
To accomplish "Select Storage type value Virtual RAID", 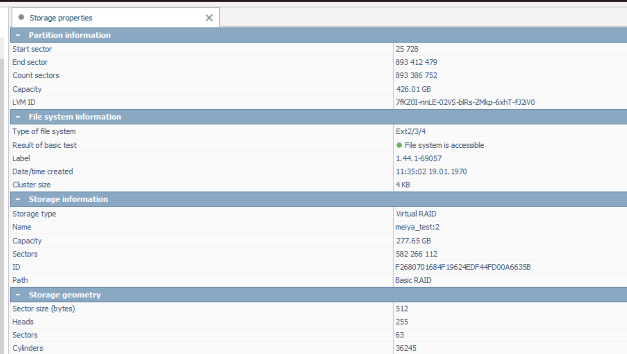I will 416,214.
